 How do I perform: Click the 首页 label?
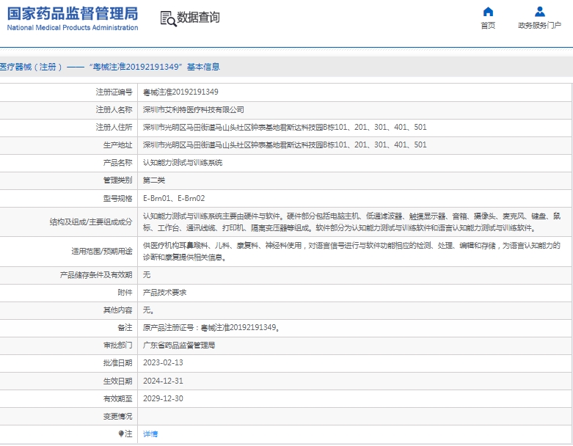(x=488, y=25)
